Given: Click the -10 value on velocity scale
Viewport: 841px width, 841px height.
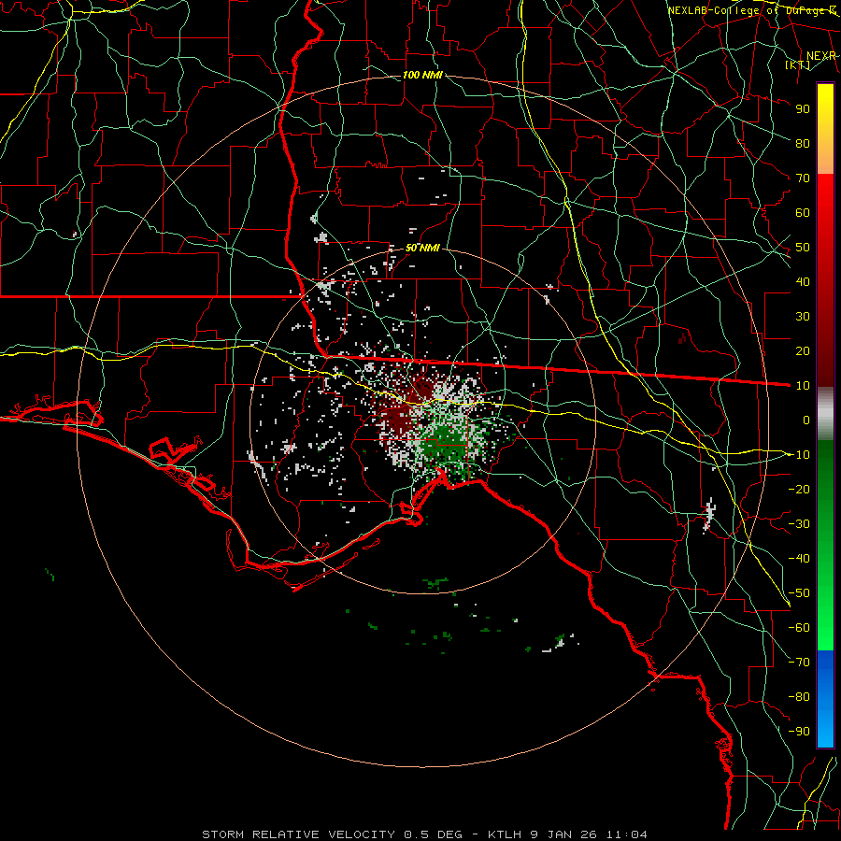Looking at the screenshot, I should click(799, 455).
